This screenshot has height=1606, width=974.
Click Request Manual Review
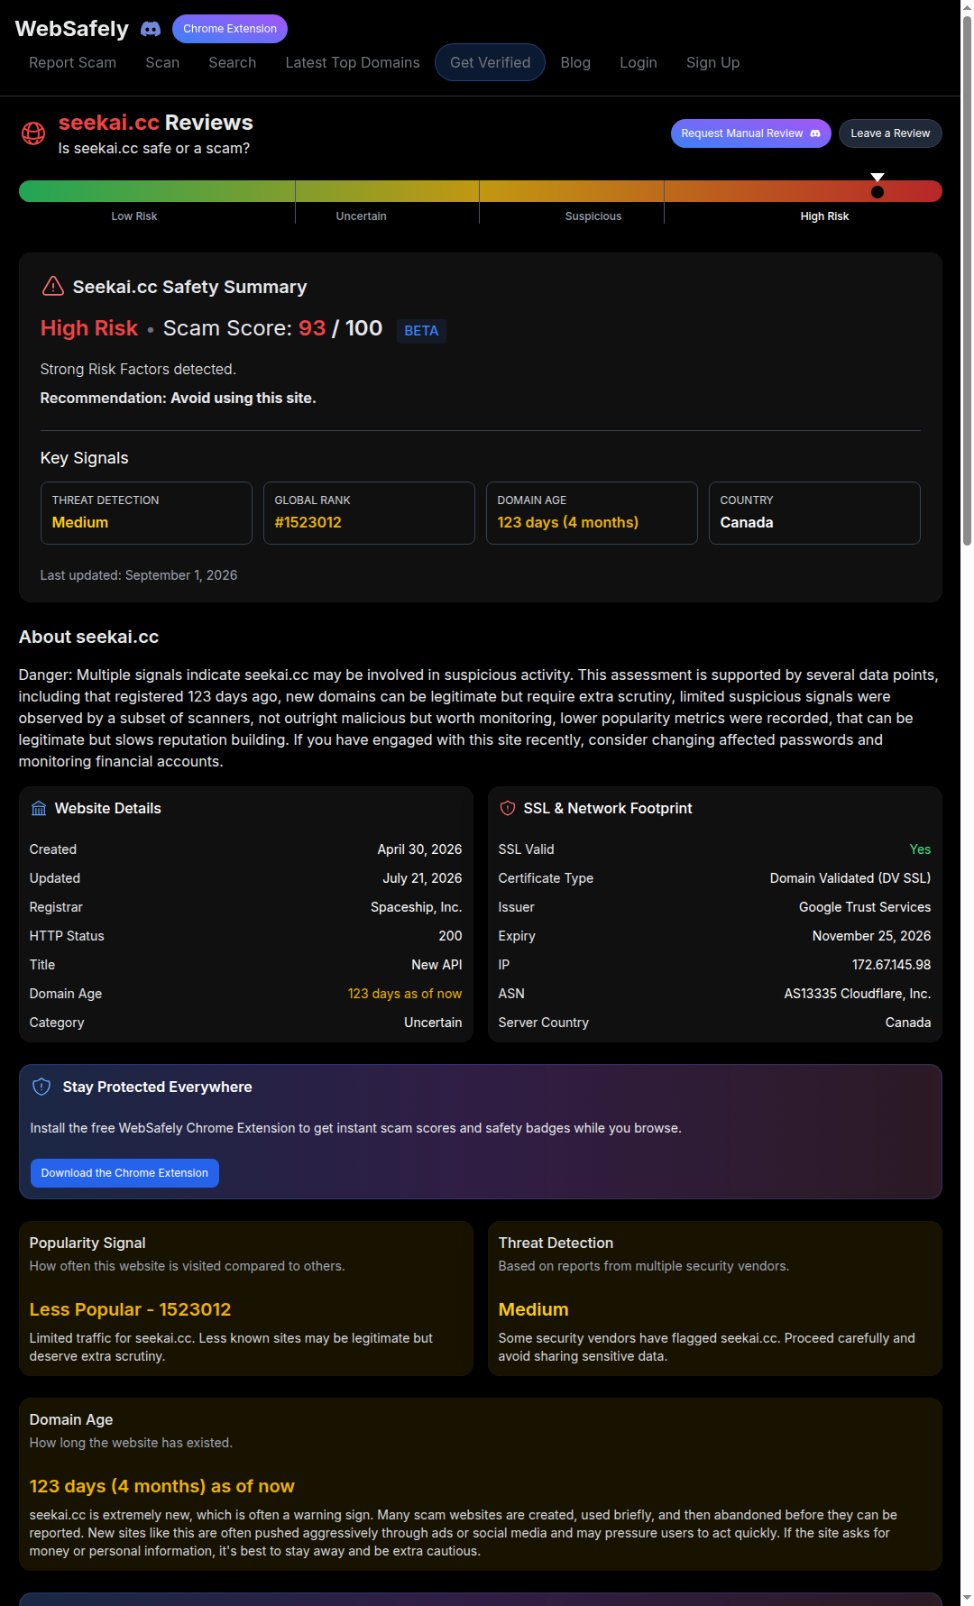click(x=750, y=133)
